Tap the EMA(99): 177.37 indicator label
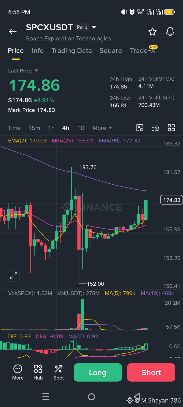The height and width of the screenshot is (407, 183). coord(119,140)
